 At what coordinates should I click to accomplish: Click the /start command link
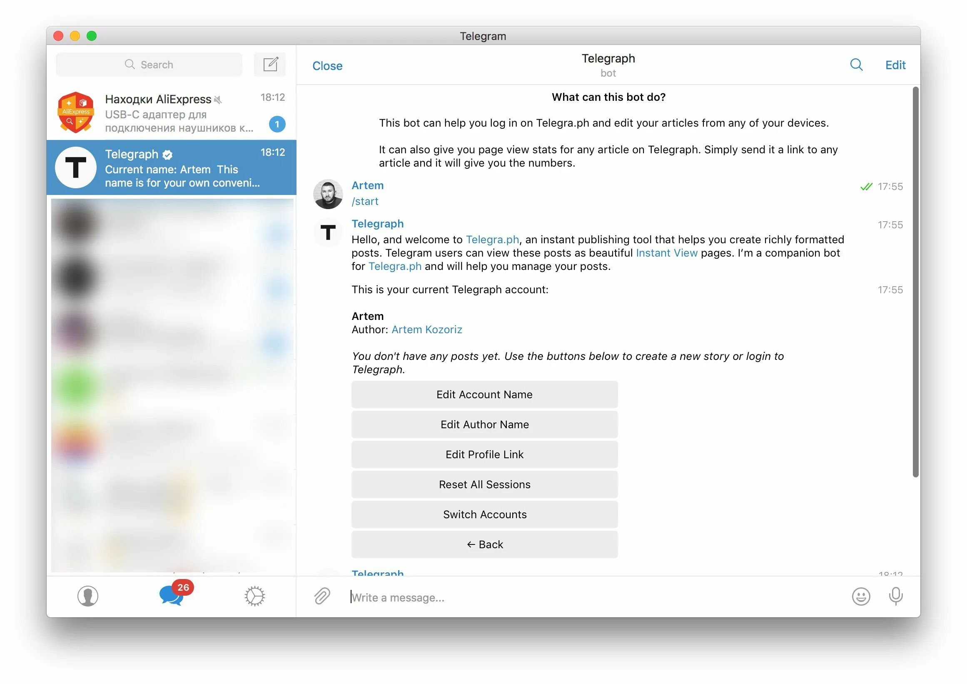tap(365, 201)
